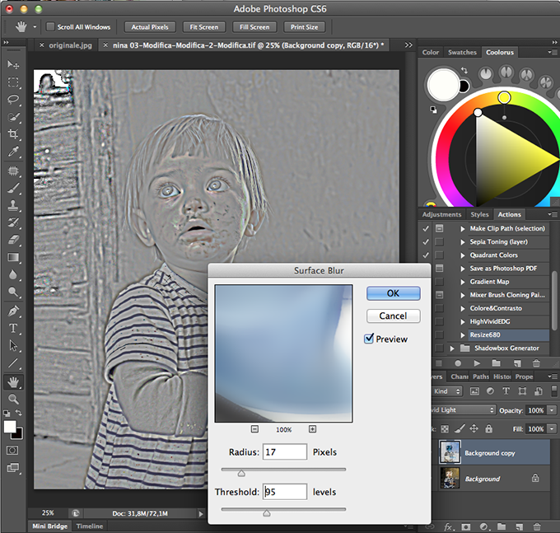Screen dimensions: 560x533
Task: Open the Timeline tab
Action: click(90, 526)
